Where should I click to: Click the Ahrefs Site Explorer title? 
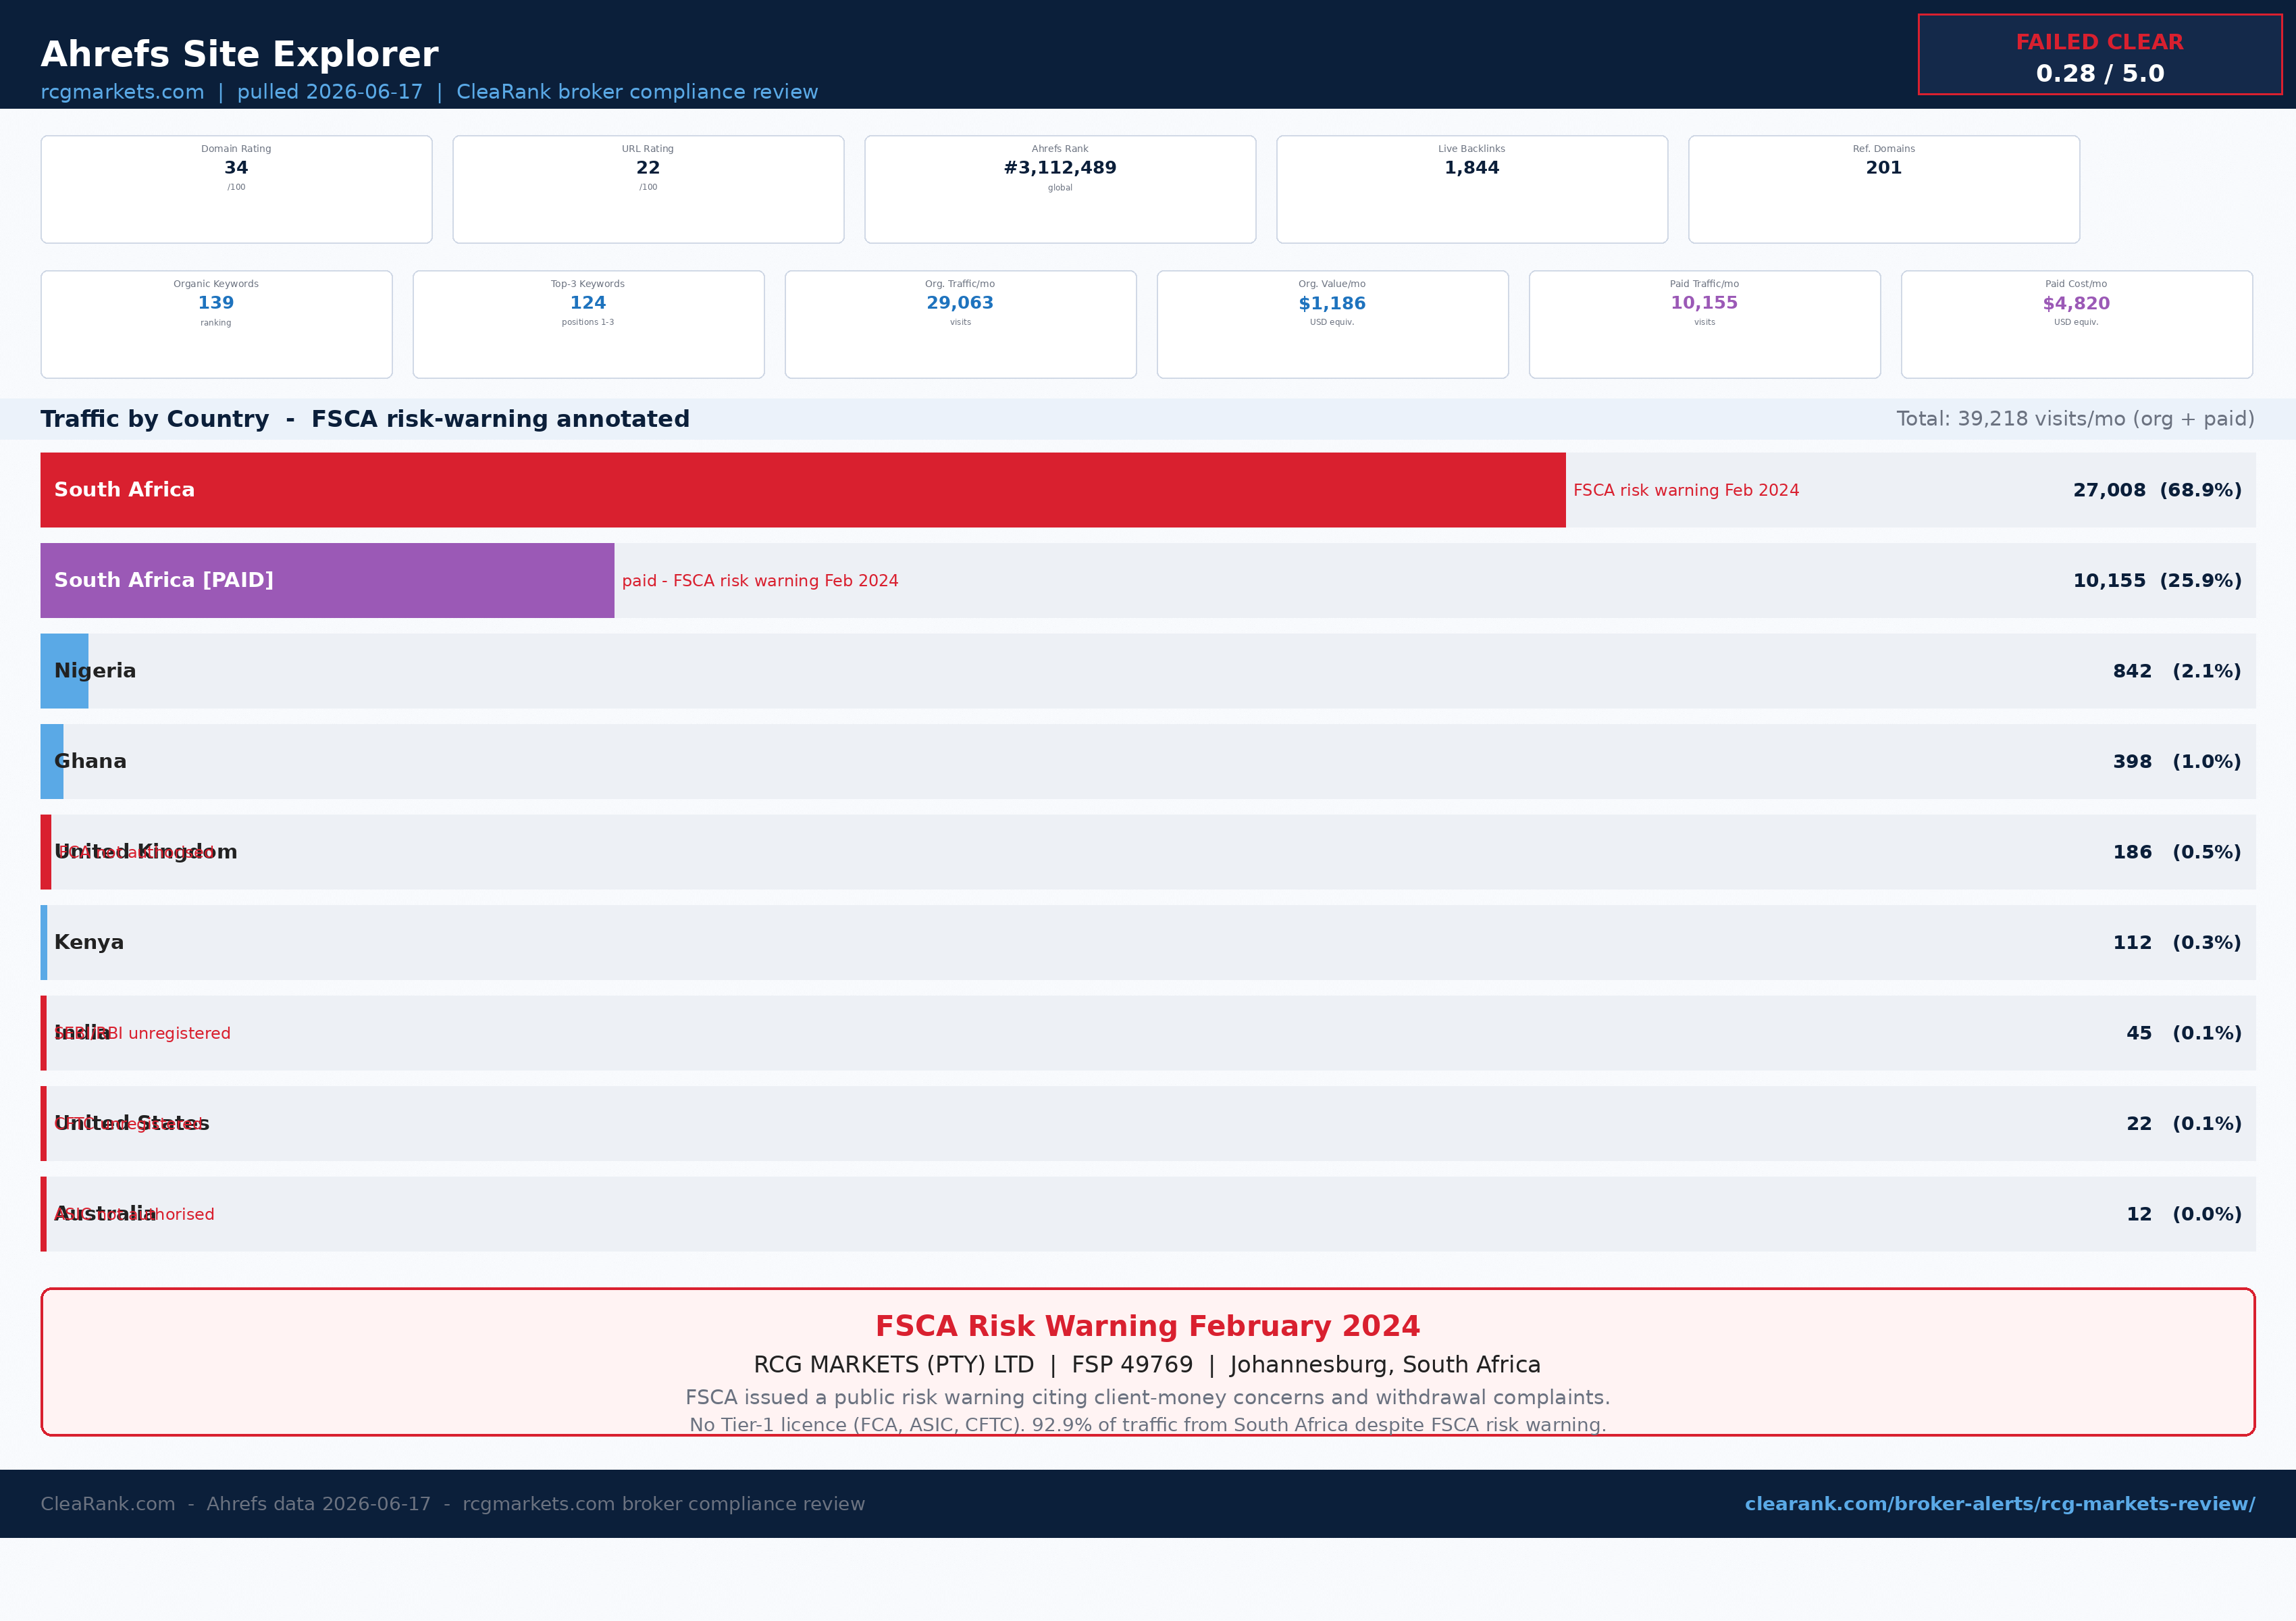(239, 54)
